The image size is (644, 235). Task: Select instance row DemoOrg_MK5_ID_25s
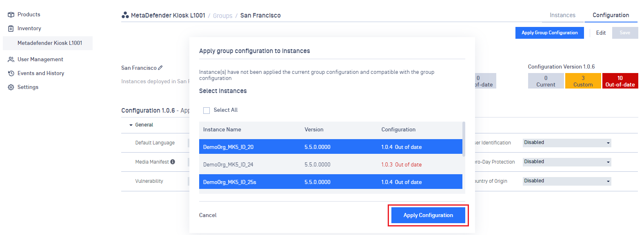point(331,182)
